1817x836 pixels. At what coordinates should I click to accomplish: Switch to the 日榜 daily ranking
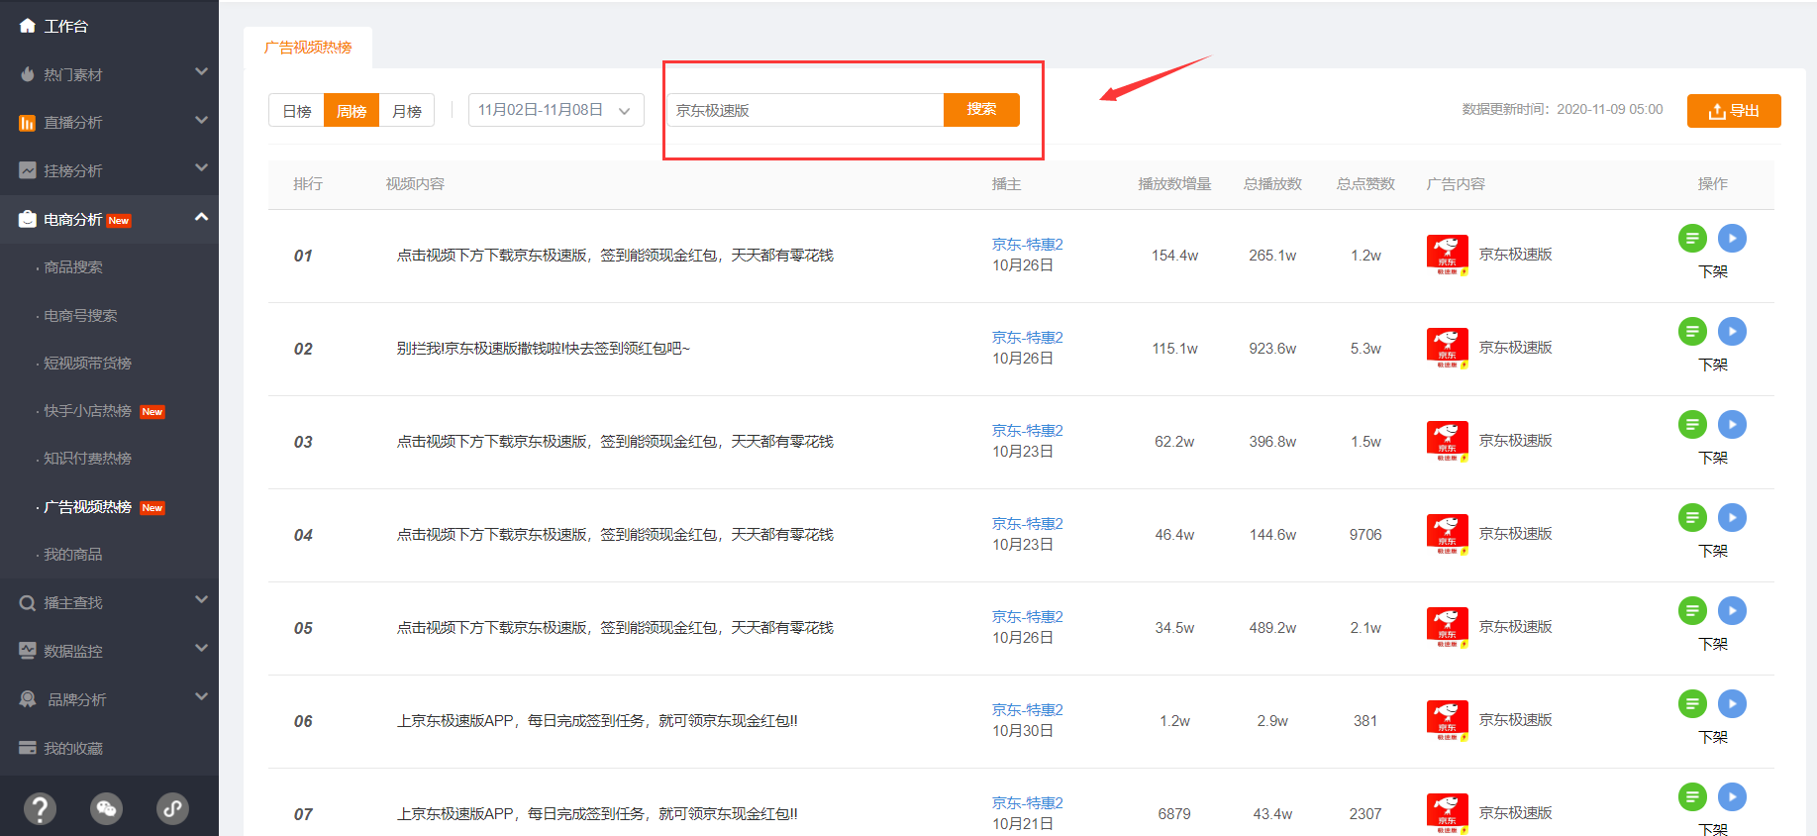coord(296,110)
